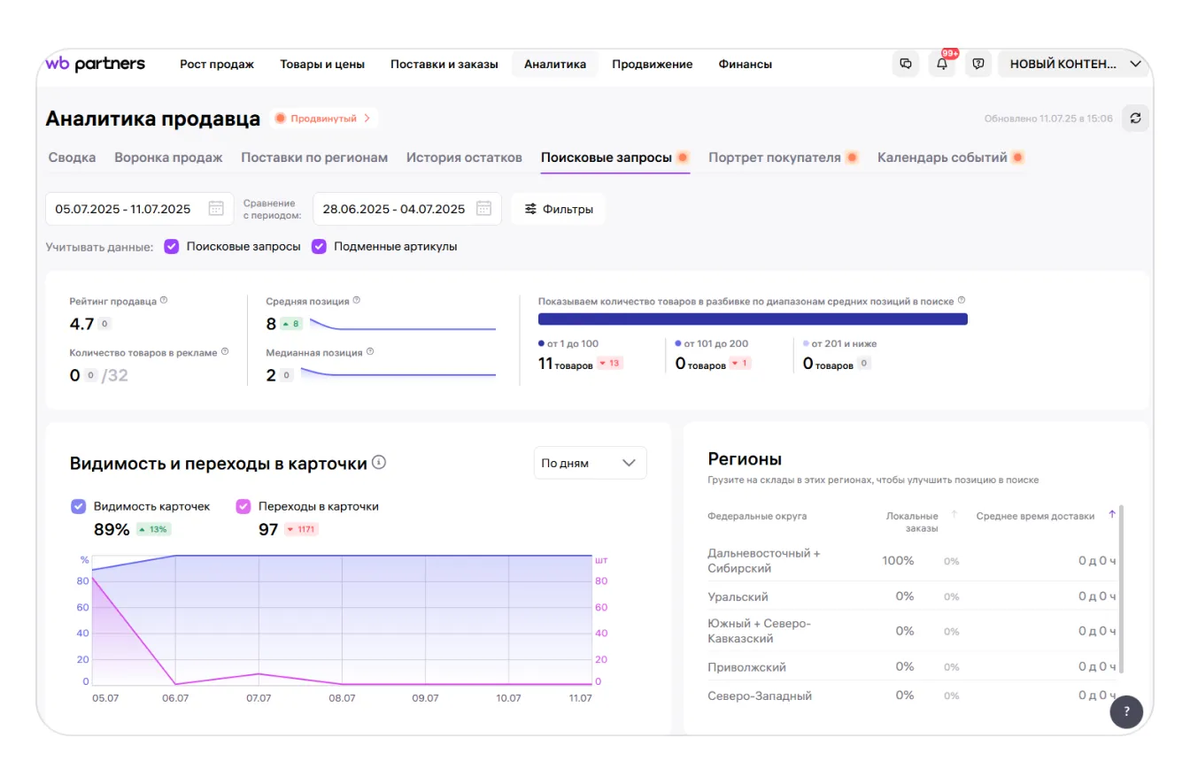Screen dimensions: 1190x784
Task: Uncheck the Поисковые запросы checkbox
Action: pos(172,247)
